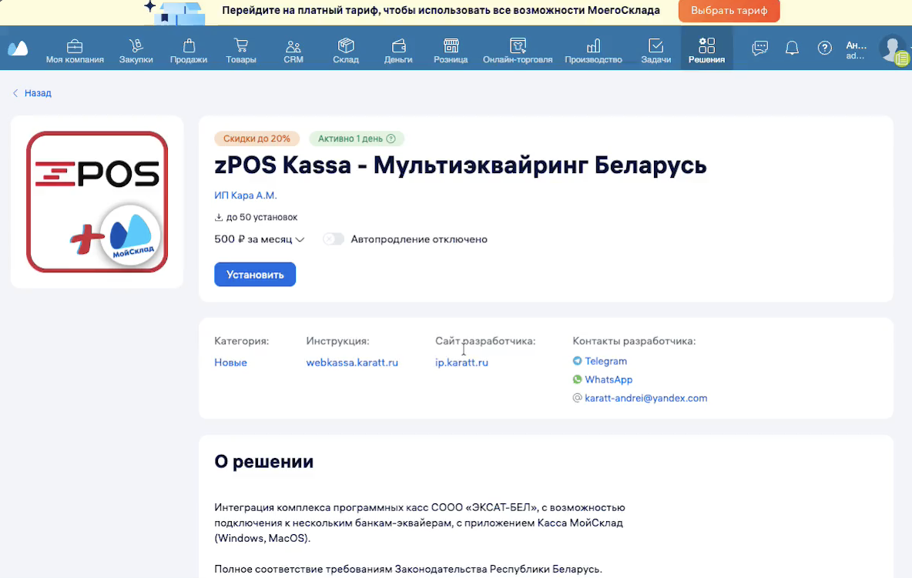Click the help icon next to Активно 1 день
The height and width of the screenshot is (578, 912).
[391, 139]
